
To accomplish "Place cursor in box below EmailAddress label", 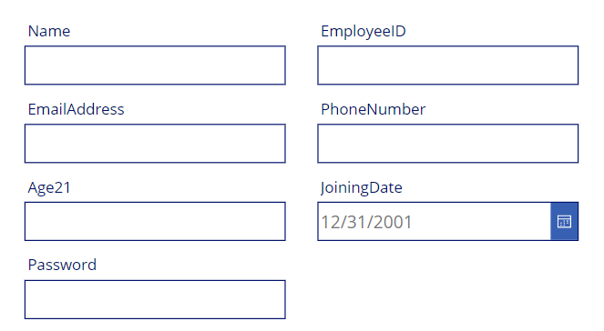I will tap(155, 144).
